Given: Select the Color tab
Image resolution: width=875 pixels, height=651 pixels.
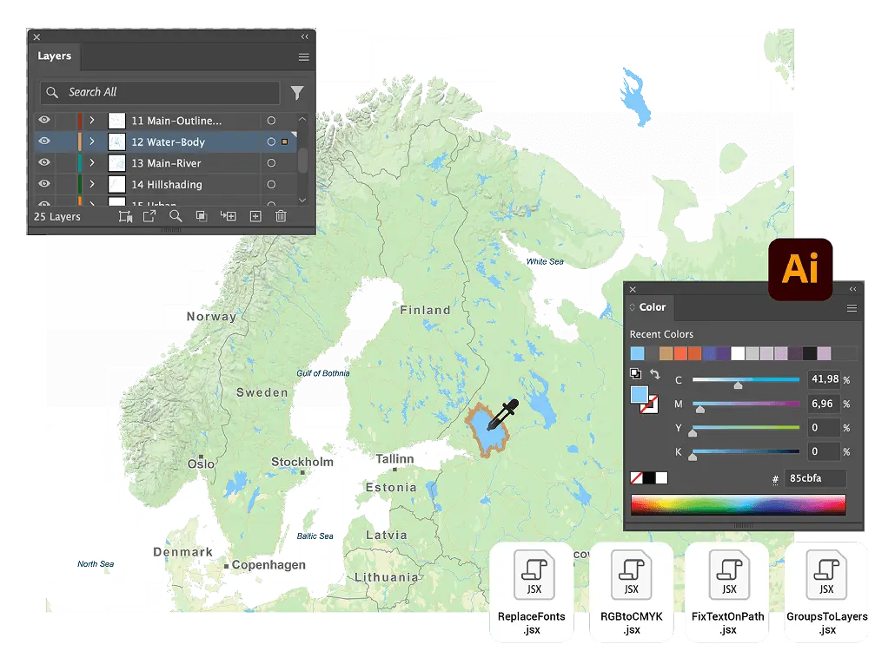Looking at the screenshot, I should (x=652, y=307).
